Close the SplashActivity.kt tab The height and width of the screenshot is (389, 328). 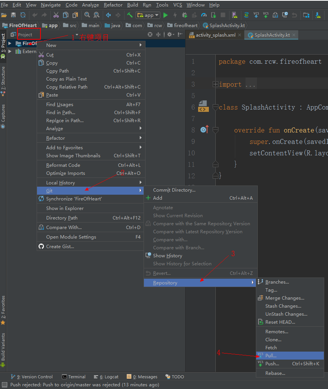pyautogui.click(x=294, y=35)
